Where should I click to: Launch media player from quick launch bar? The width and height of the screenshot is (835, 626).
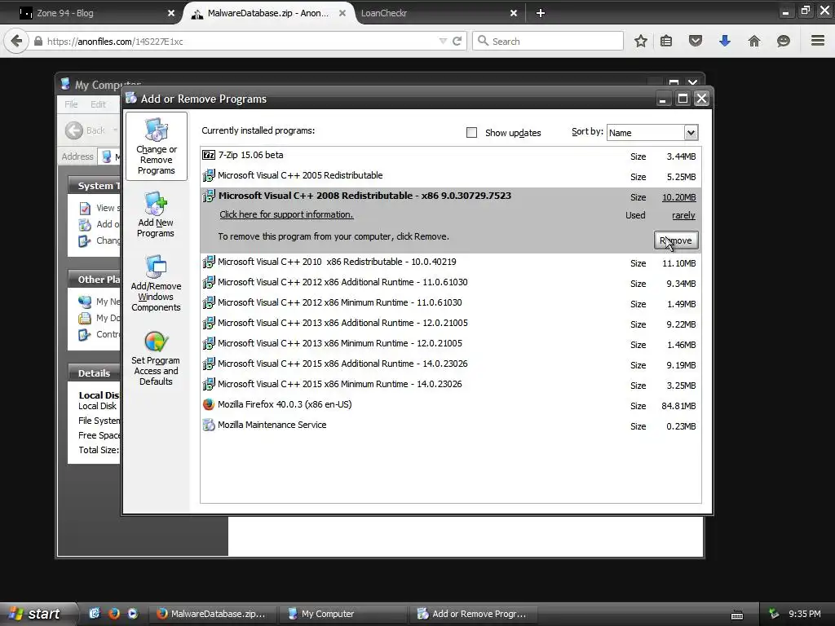click(133, 613)
